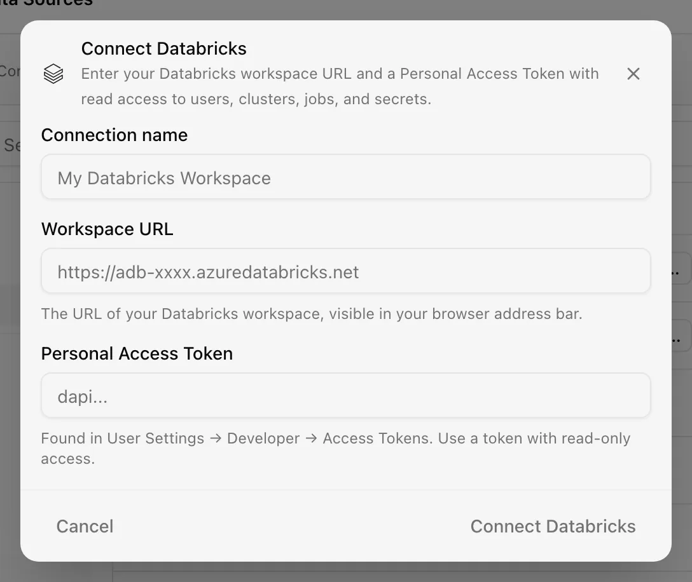Screen dimensions: 692x582
Task: Select the dialog description about read access
Action: tap(340, 86)
